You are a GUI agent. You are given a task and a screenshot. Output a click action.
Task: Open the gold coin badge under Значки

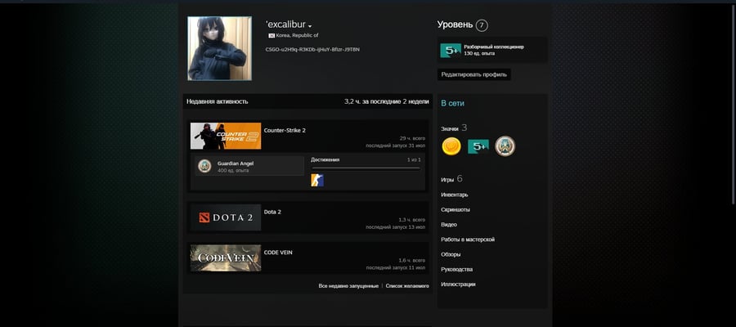(x=451, y=146)
